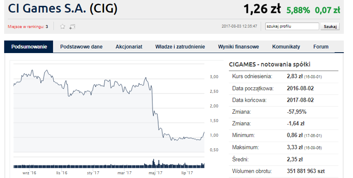353x178 pixels.
Task: Open the Komunikaty tab
Action: (x=286, y=47)
